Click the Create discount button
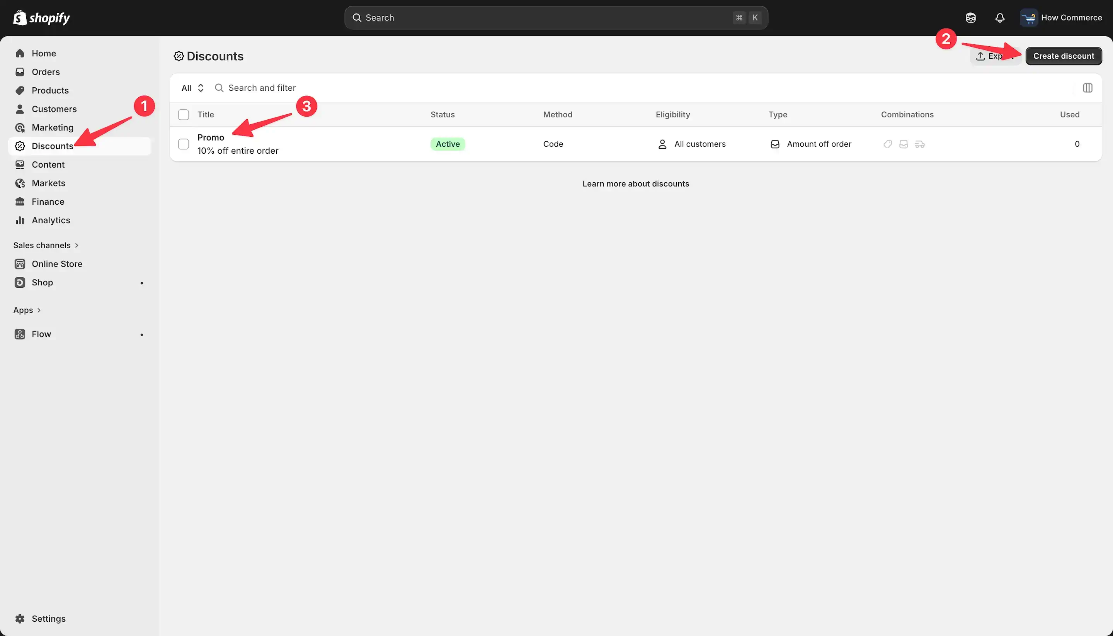 [1064, 56]
